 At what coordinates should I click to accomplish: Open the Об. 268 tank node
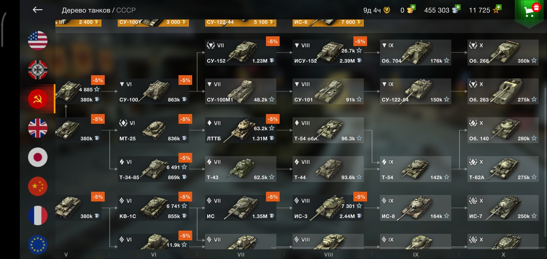pyautogui.click(x=503, y=53)
